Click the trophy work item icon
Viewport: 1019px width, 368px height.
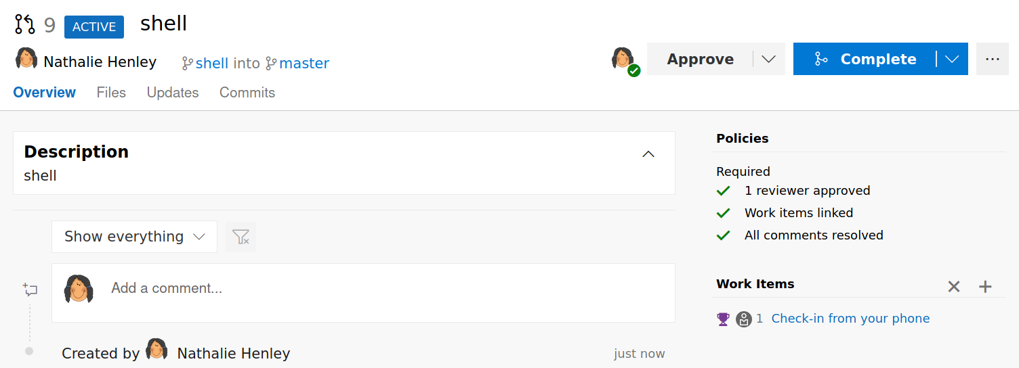[723, 319]
